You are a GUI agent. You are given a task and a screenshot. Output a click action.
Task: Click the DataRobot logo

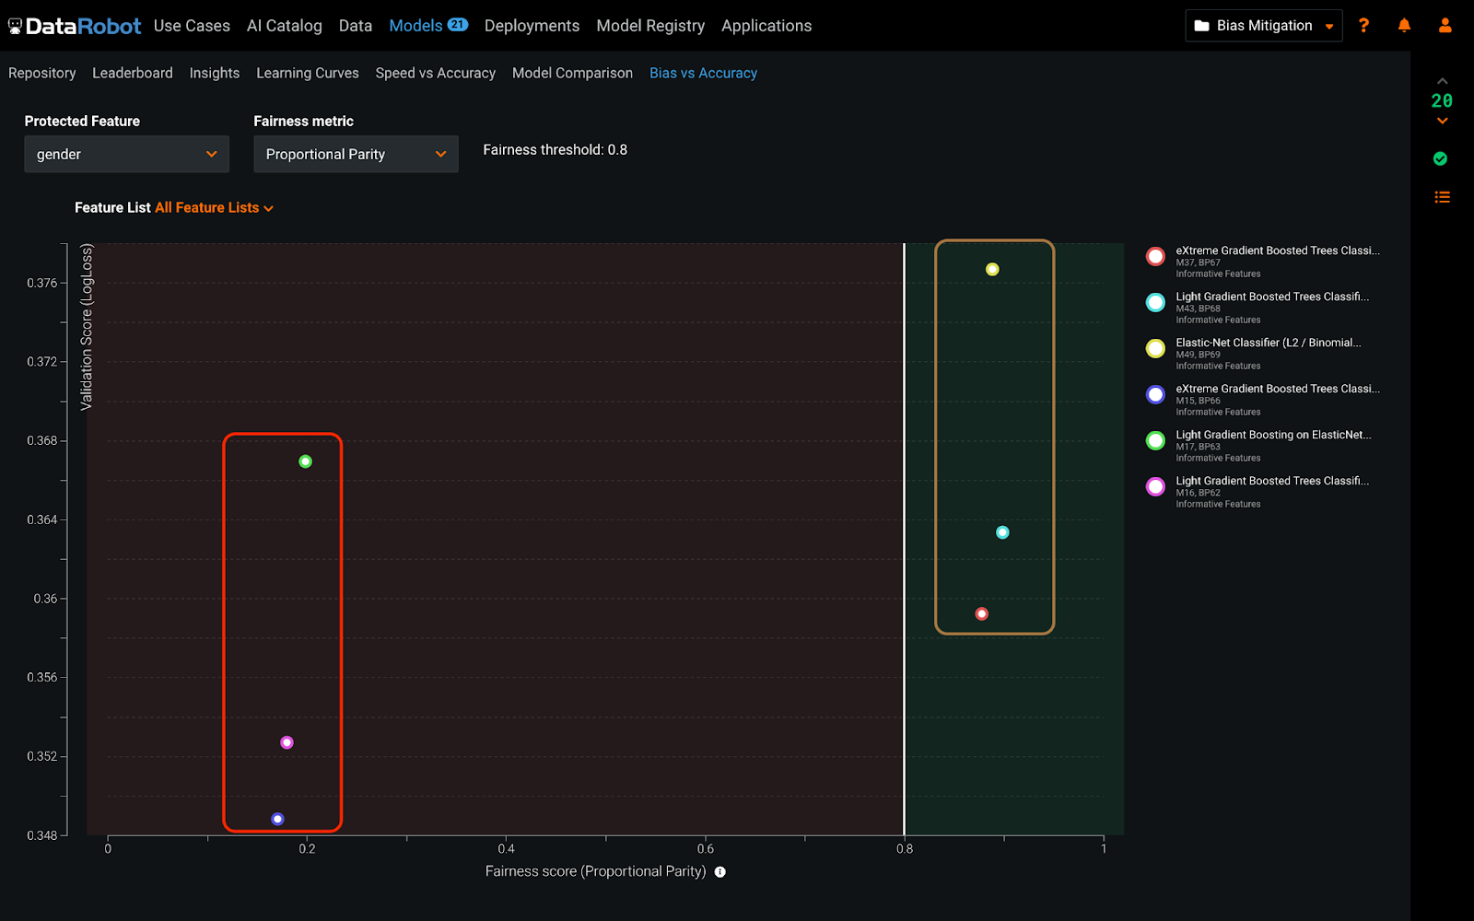tap(75, 26)
